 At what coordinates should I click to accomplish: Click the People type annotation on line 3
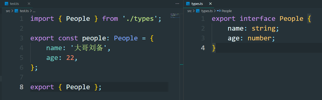(126, 38)
